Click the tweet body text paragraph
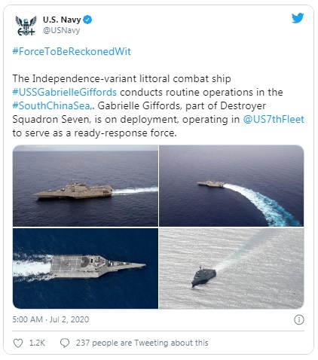Screen dimensions: 318x360 pos(158,105)
